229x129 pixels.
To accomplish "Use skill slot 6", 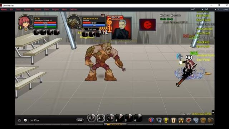I will pos(138,118).
